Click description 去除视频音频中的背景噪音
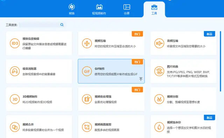The height and width of the screenshot is (138, 224). coord(39,74)
